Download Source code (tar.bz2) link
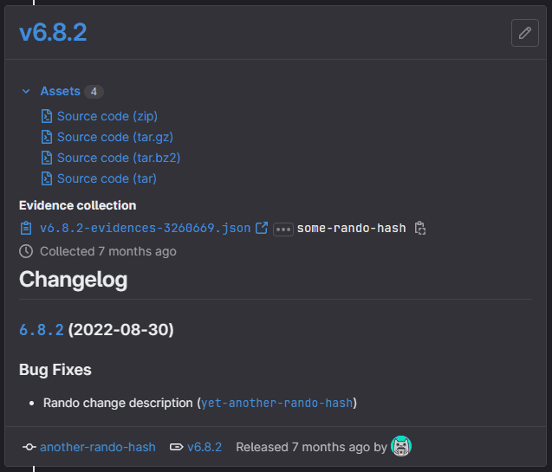Screen dimensions: 552x472 click(119, 158)
